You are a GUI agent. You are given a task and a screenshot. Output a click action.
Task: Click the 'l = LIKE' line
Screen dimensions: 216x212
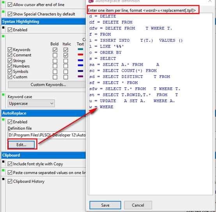point(106,46)
